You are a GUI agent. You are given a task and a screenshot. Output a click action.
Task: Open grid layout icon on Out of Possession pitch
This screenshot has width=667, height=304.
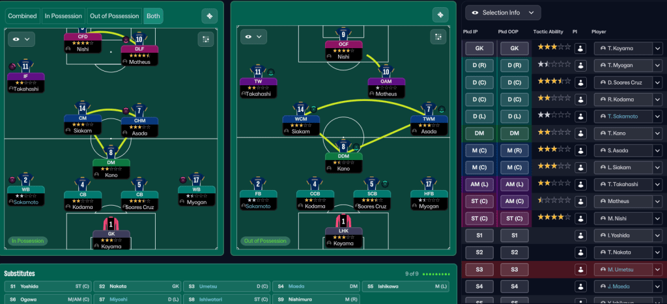(x=439, y=37)
